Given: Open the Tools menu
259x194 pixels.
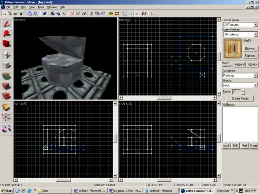Looking at the screenshot, I should 41,7.
